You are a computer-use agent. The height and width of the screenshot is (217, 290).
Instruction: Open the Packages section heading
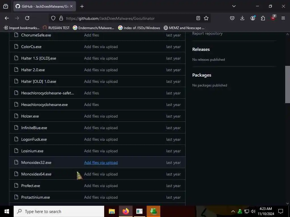tap(202, 75)
